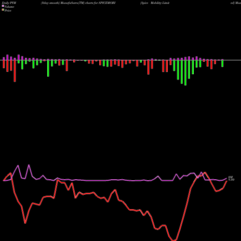241x241 pixels.
Task: Click the 'Daily PVM' chart title
Action: tap(9, 3)
